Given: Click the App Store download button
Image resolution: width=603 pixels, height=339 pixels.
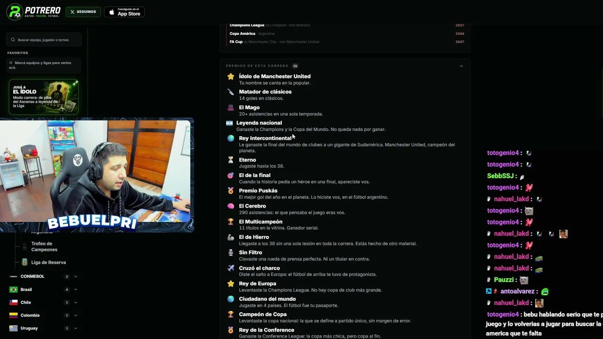Looking at the screenshot, I should pos(124,12).
